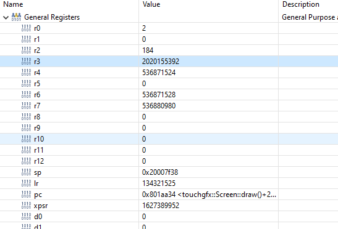The width and height of the screenshot is (338, 229).
Task: Collapse the General Registers group
Action: coord(6,17)
